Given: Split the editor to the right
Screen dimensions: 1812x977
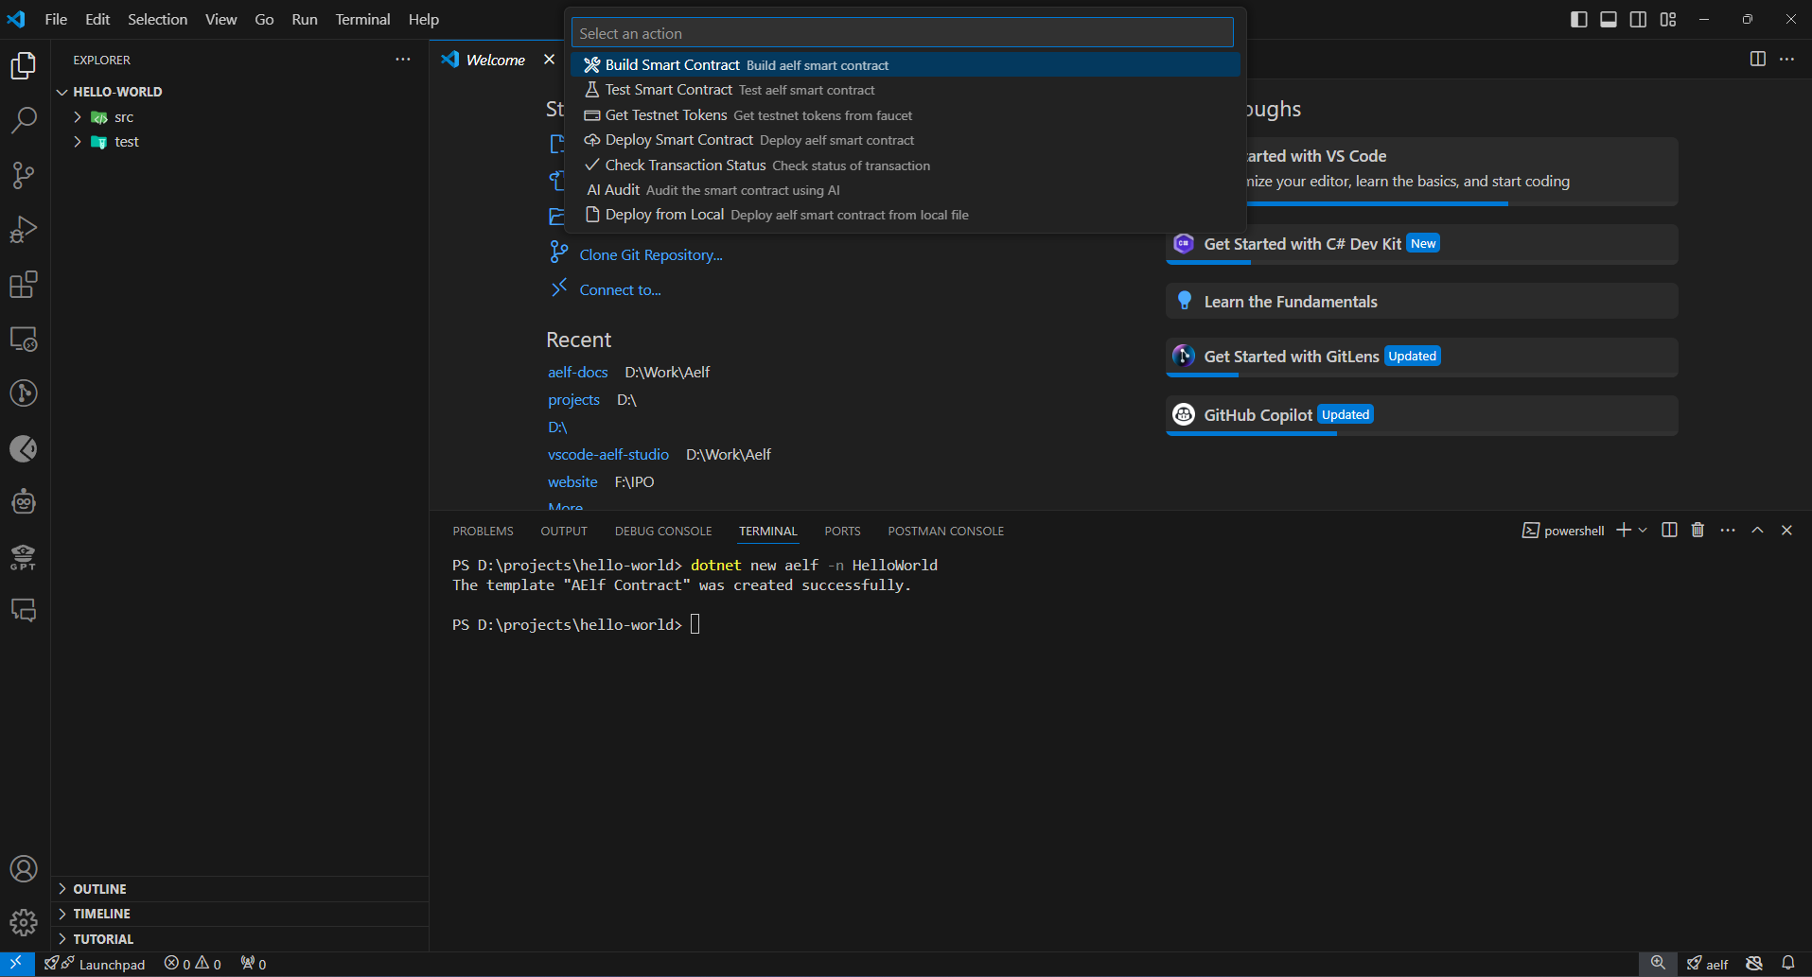Looking at the screenshot, I should (1757, 59).
